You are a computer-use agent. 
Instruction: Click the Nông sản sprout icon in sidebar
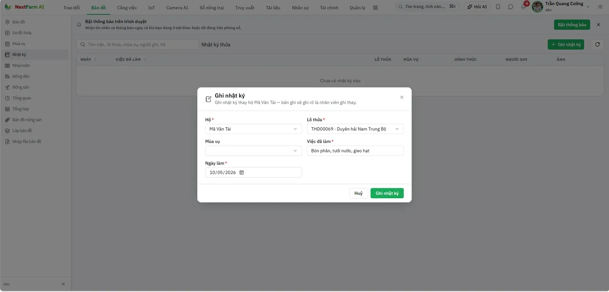pyautogui.click(x=7, y=87)
